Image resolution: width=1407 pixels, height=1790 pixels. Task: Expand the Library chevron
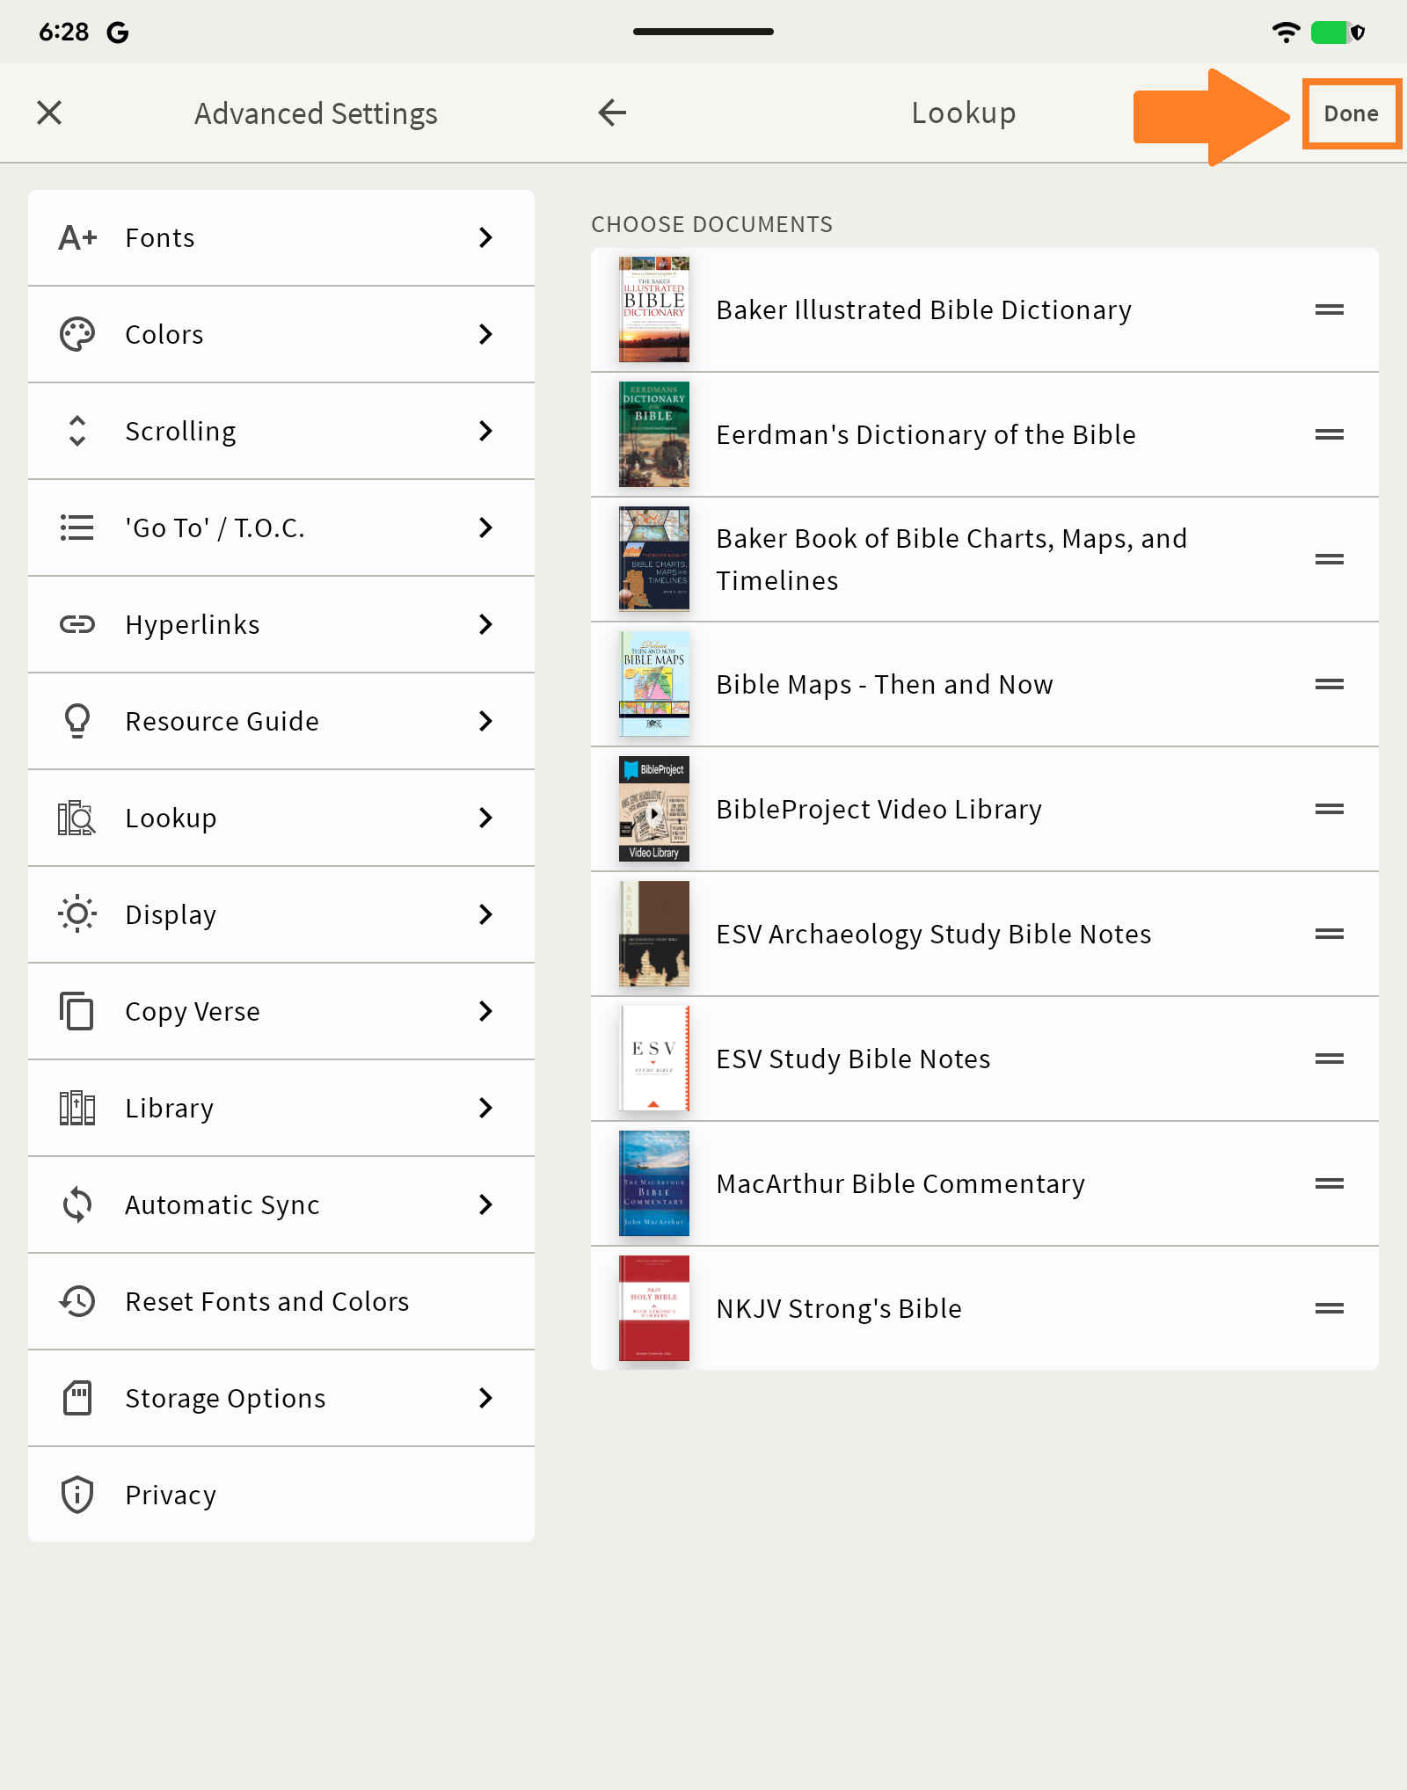(x=485, y=1108)
